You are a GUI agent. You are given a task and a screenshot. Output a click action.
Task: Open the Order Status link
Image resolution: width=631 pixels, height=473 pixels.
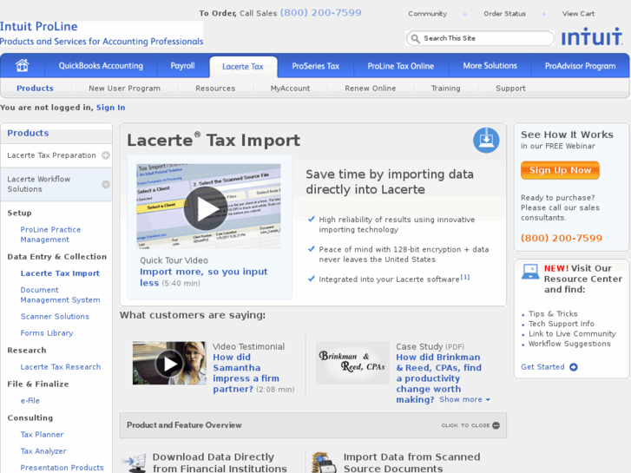pos(504,14)
